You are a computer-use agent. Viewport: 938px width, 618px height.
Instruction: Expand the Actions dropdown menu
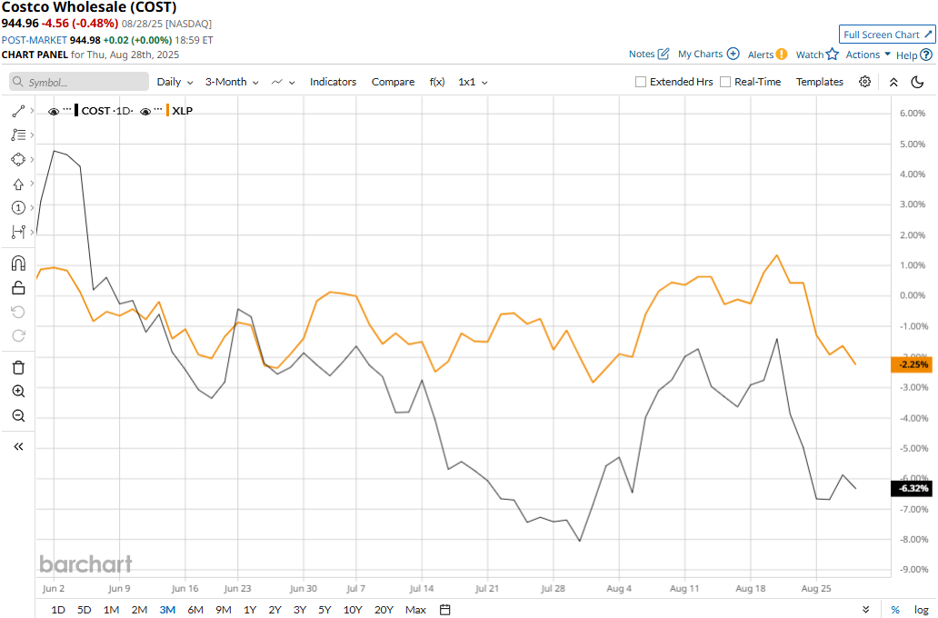pos(868,55)
